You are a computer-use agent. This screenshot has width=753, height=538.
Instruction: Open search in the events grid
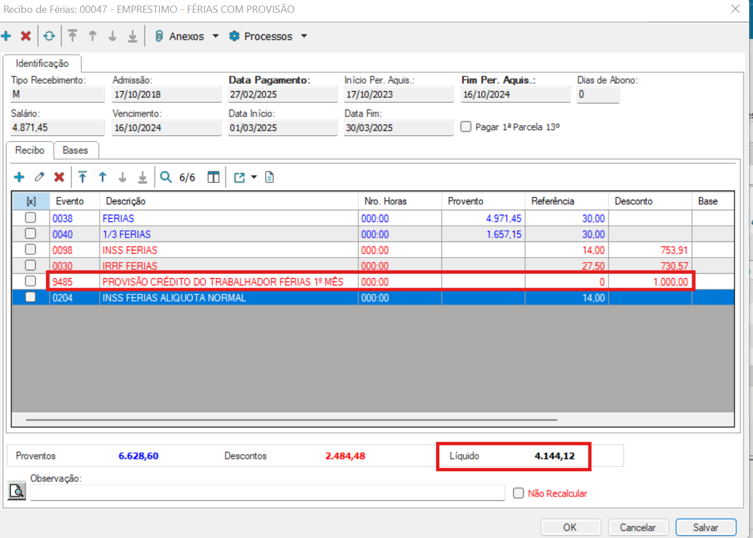point(166,177)
